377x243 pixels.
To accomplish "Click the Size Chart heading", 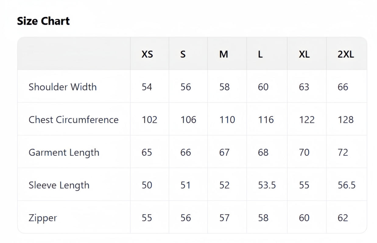I will click(x=43, y=21).
